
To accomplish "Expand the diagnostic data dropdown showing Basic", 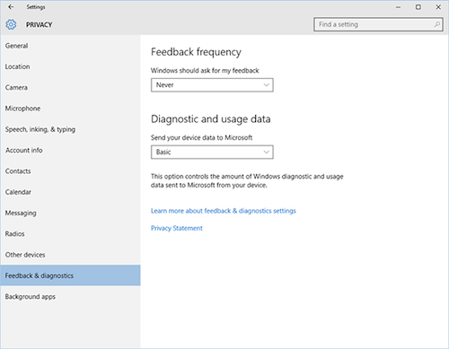I will click(x=212, y=152).
